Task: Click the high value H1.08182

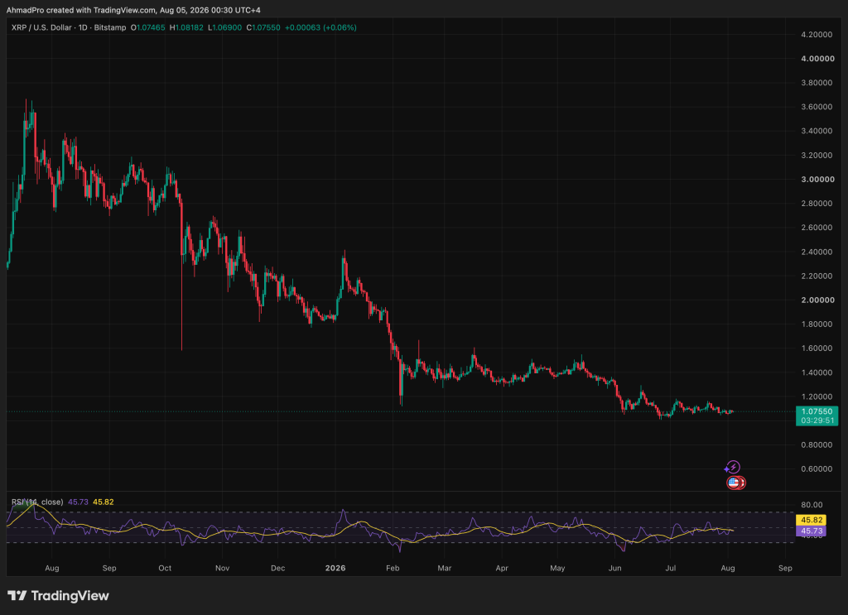Action: pos(186,27)
